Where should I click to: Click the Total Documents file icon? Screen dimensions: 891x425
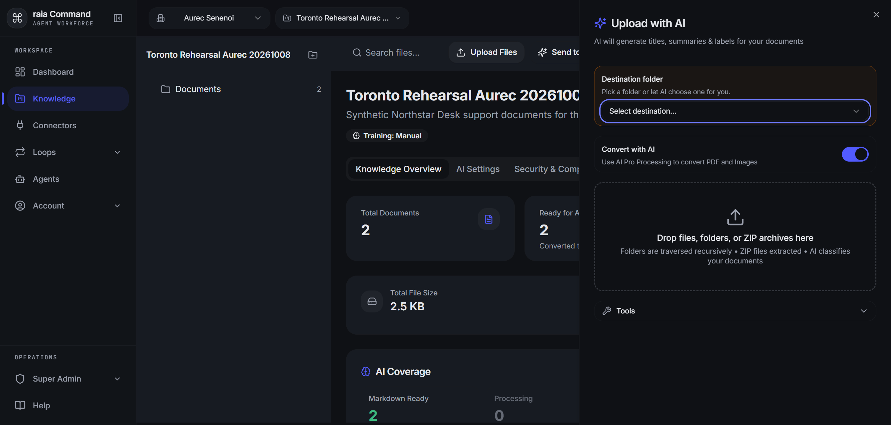[x=489, y=219]
